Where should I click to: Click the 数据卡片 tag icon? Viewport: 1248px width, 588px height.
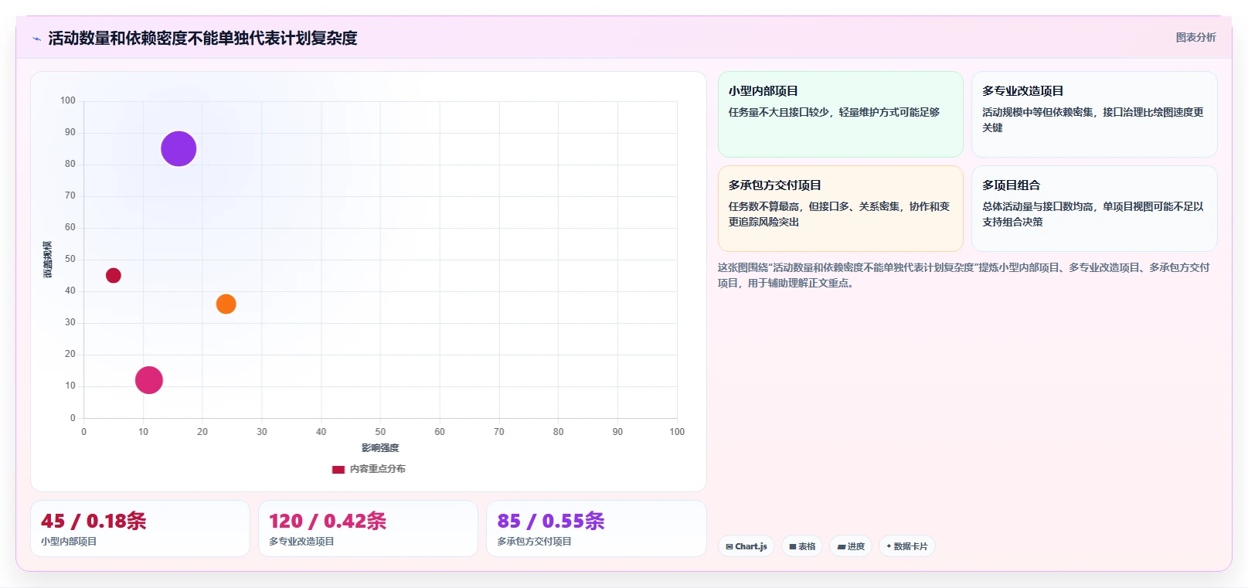coord(889,546)
